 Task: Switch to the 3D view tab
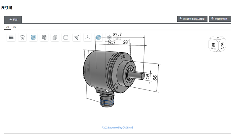(8, 27)
